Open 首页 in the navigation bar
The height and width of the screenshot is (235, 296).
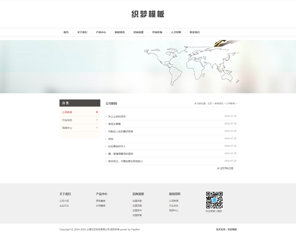click(x=66, y=32)
